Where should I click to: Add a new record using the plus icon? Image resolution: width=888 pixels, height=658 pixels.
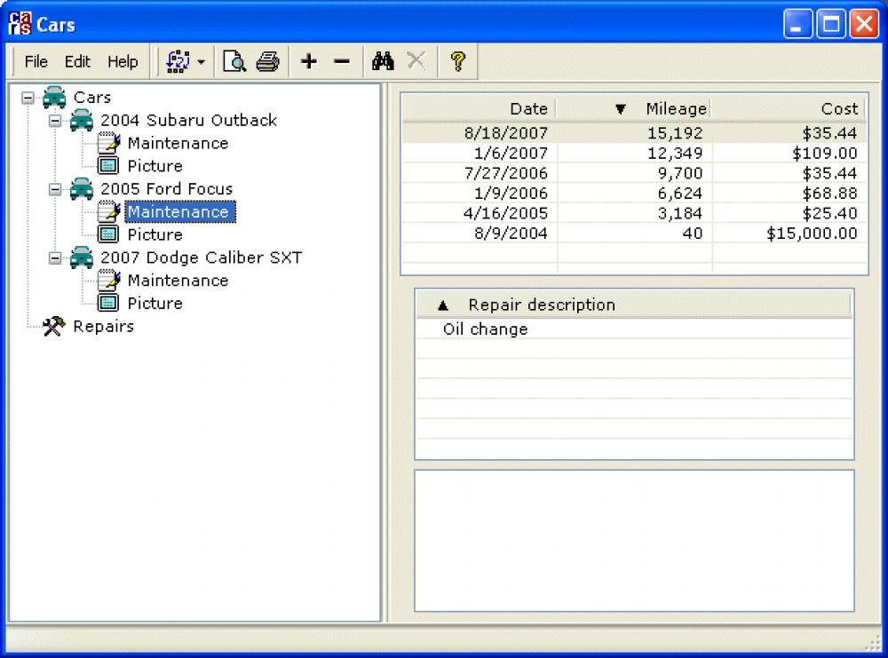309,60
